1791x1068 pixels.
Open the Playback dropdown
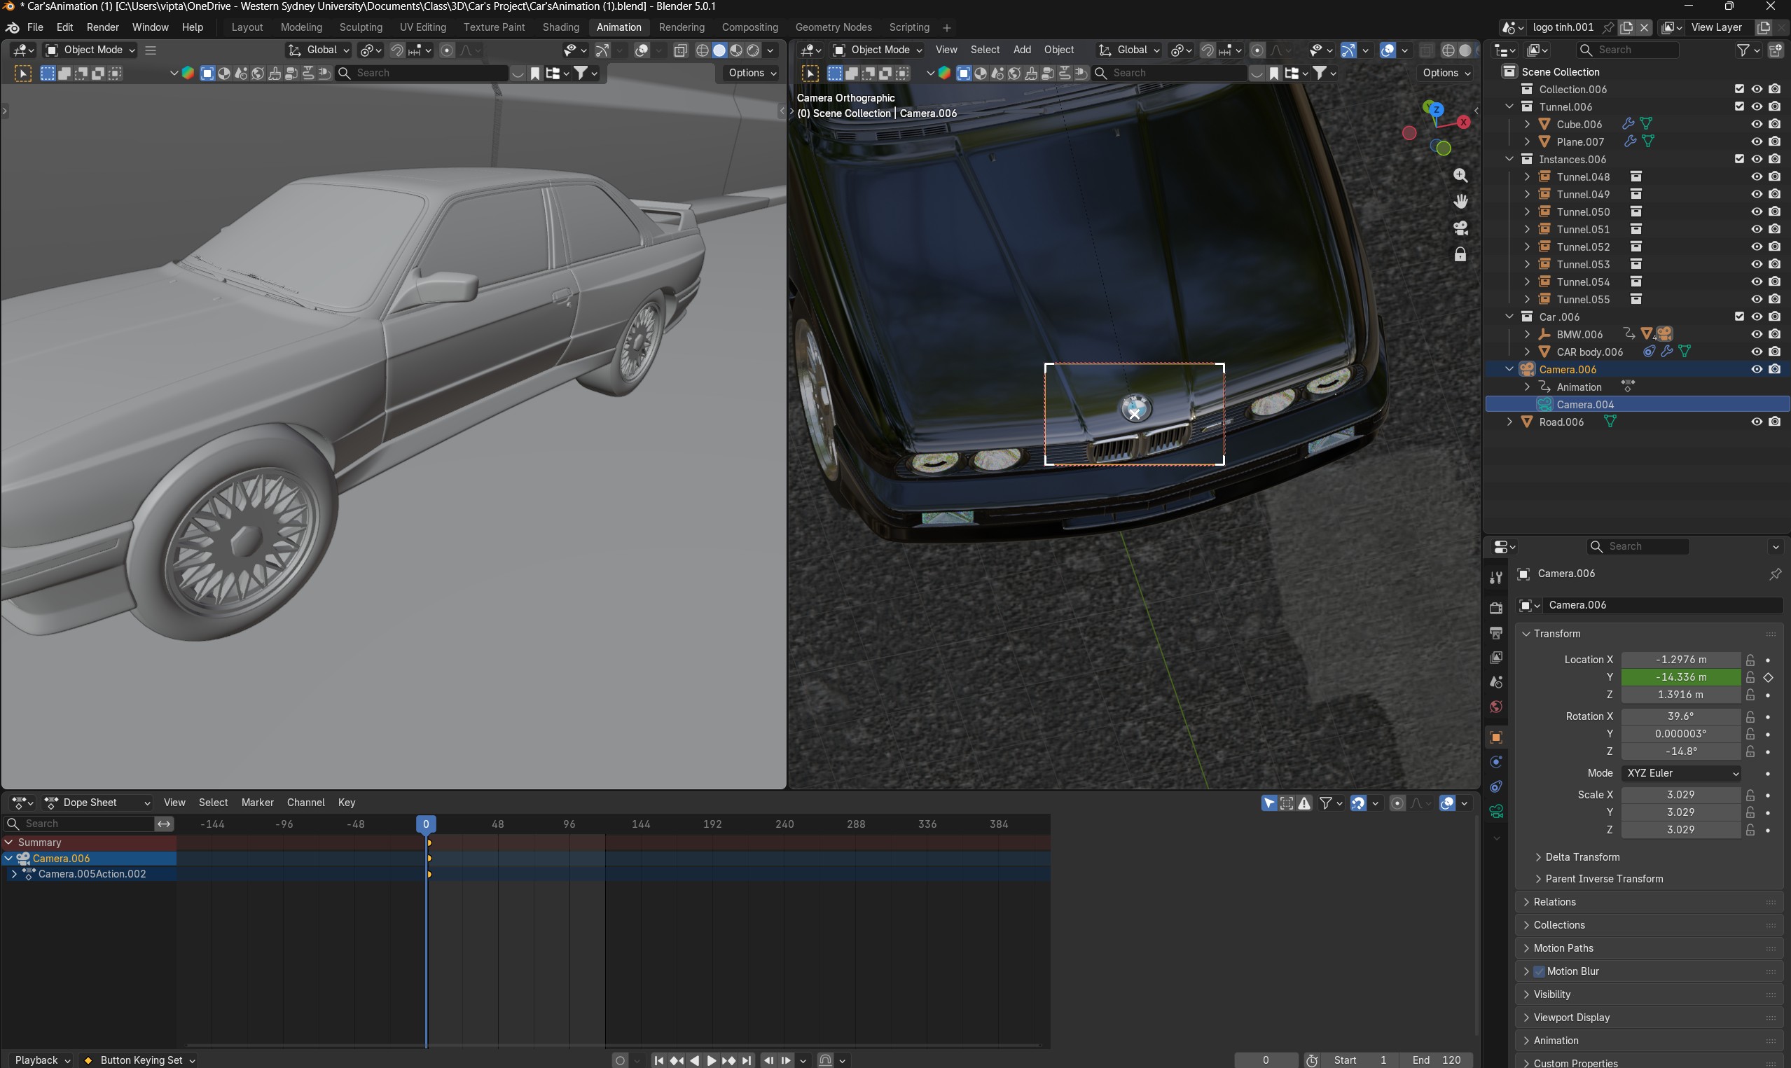[41, 1061]
